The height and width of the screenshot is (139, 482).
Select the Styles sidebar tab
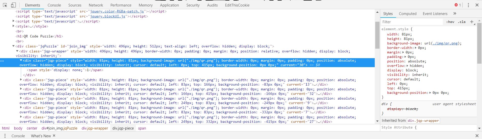[388, 14]
